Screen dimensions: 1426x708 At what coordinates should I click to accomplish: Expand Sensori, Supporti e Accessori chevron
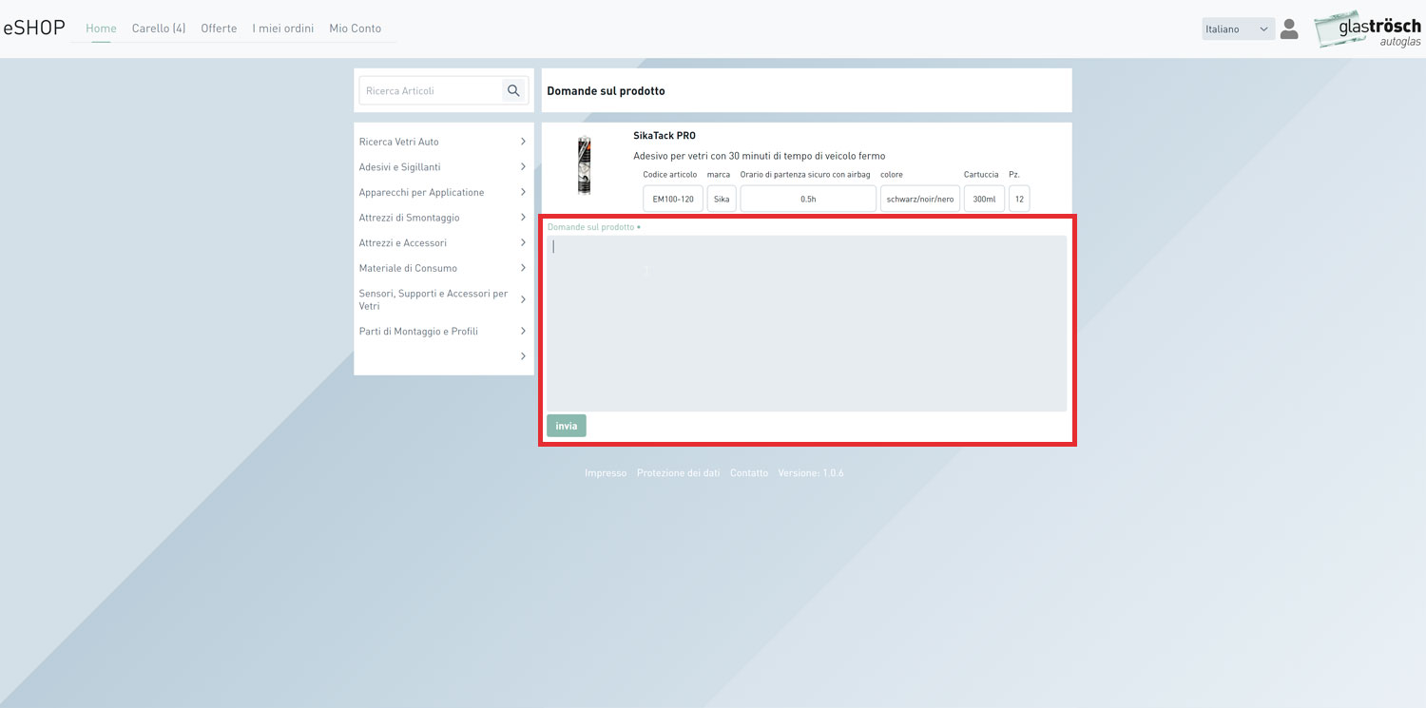tap(523, 299)
